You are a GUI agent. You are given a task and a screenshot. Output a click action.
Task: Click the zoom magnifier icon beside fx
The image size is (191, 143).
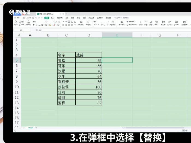[37, 30]
